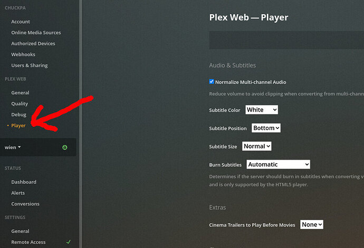Click the Normalize Multi-channel Audio label

pyautogui.click(x=251, y=82)
